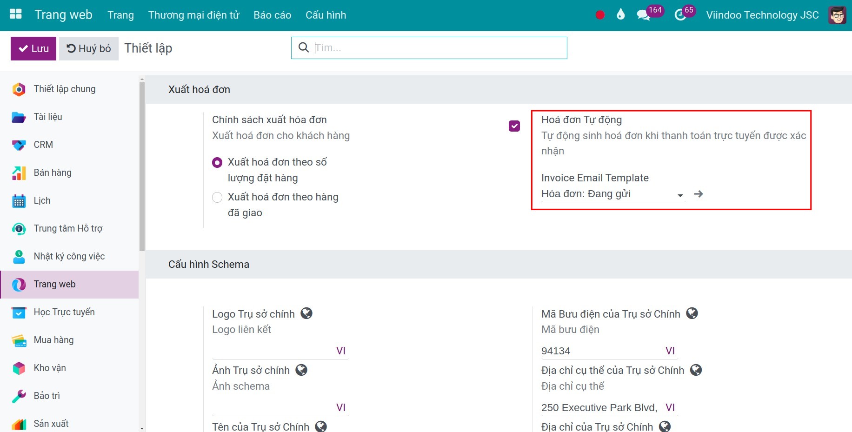Screen dimensions: 852x432
Task: Open the Viindoo Technology JSC company switcher
Action: 762,15
